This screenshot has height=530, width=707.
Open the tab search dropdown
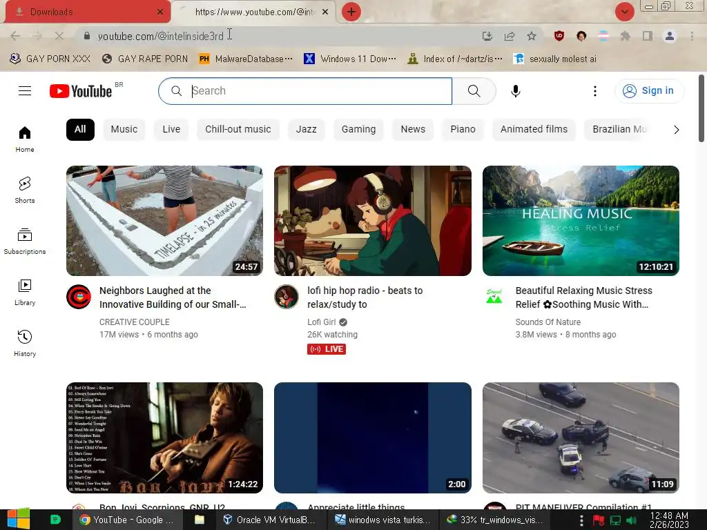tap(624, 12)
